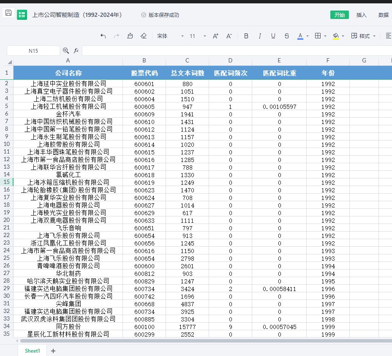
Task: Select column A header
Action: pyautogui.click(x=68, y=60)
